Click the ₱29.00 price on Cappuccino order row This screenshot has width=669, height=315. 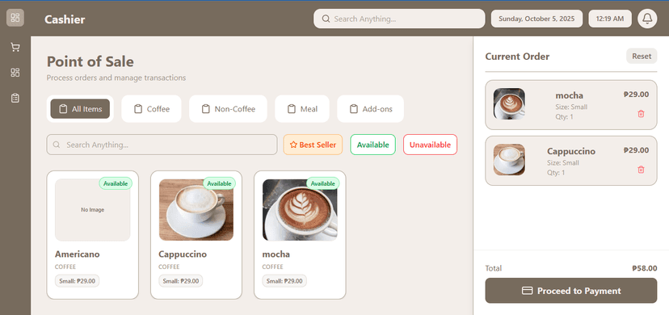click(636, 150)
